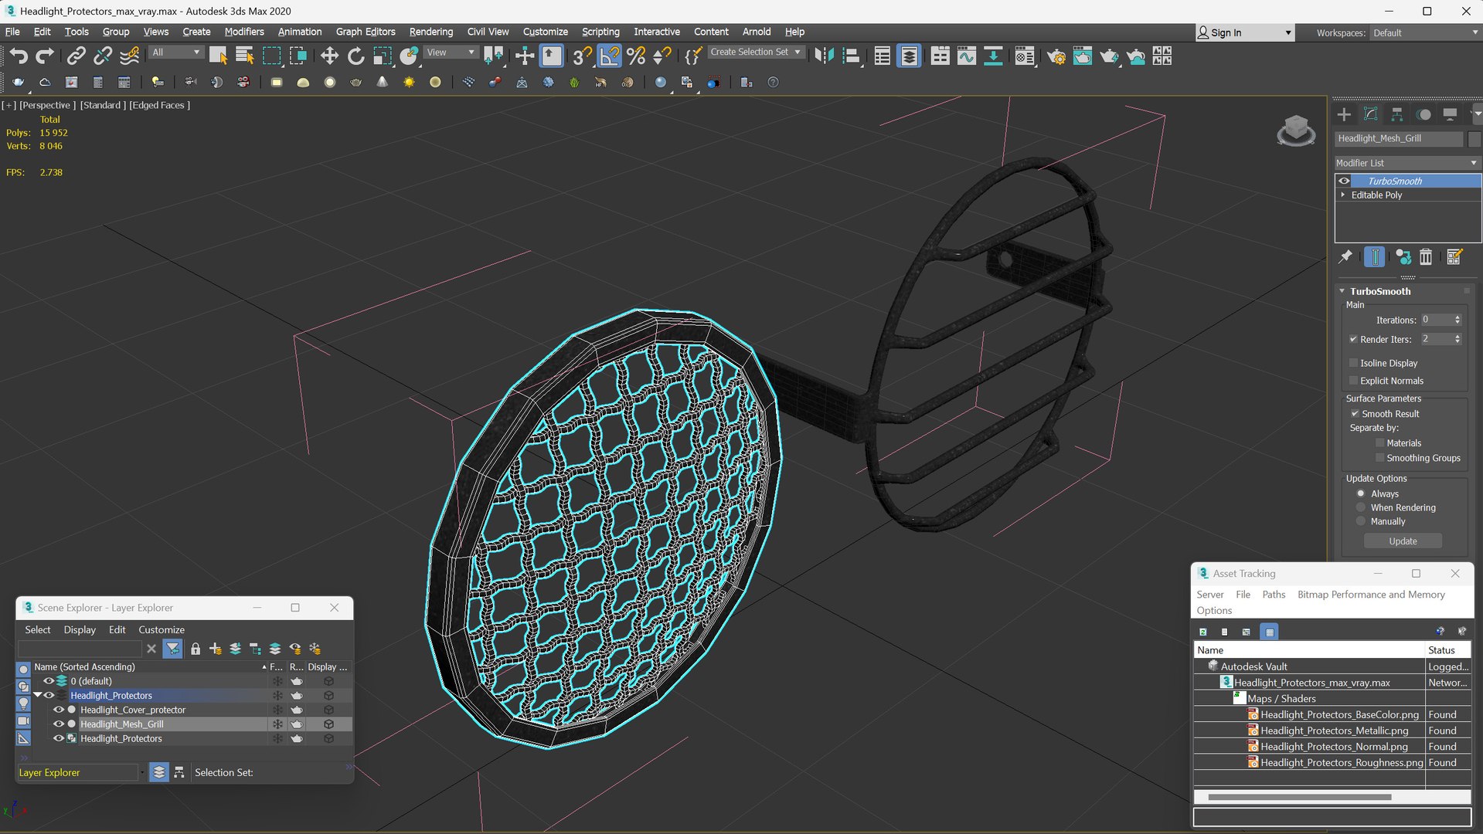This screenshot has height=834, width=1483.
Task: Enable the Explicit Normals checkbox
Action: [x=1353, y=381]
